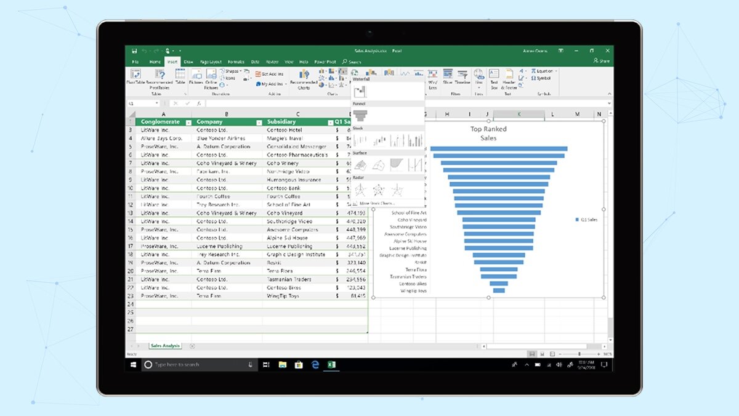This screenshot has height=416, width=739.
Task: Insert a PivotTable from the ribbon
Action: point(133,78)
